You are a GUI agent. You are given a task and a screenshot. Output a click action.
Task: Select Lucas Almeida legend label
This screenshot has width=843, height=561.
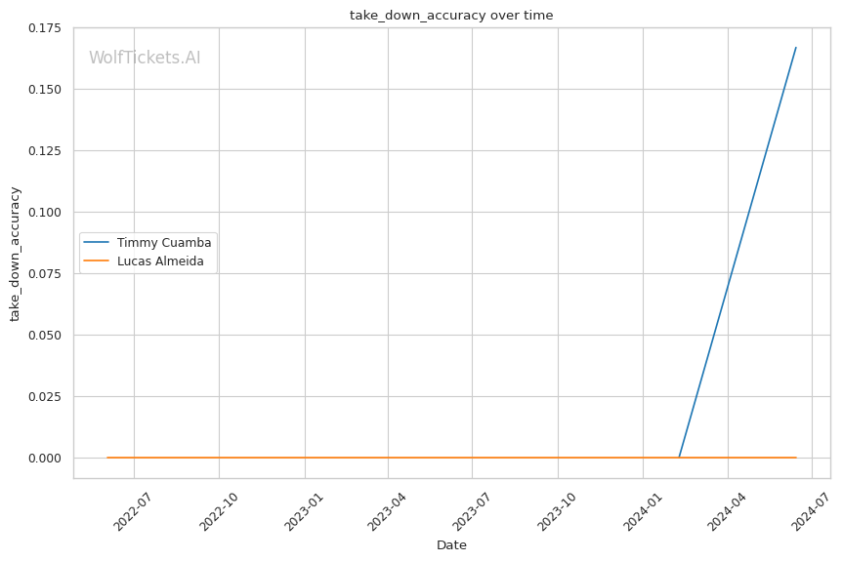160,260
